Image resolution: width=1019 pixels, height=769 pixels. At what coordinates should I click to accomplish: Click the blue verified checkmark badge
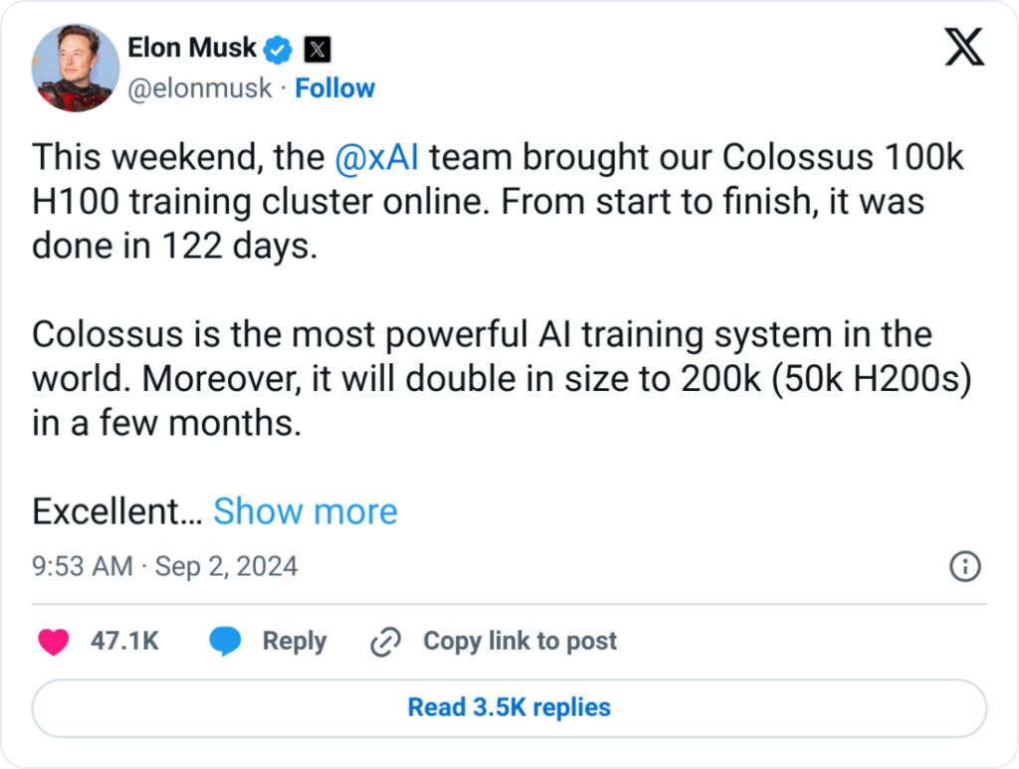[x=278, y=47]
